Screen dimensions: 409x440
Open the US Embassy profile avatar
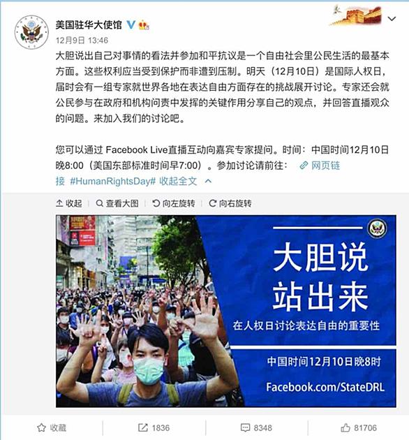point(31,32)
